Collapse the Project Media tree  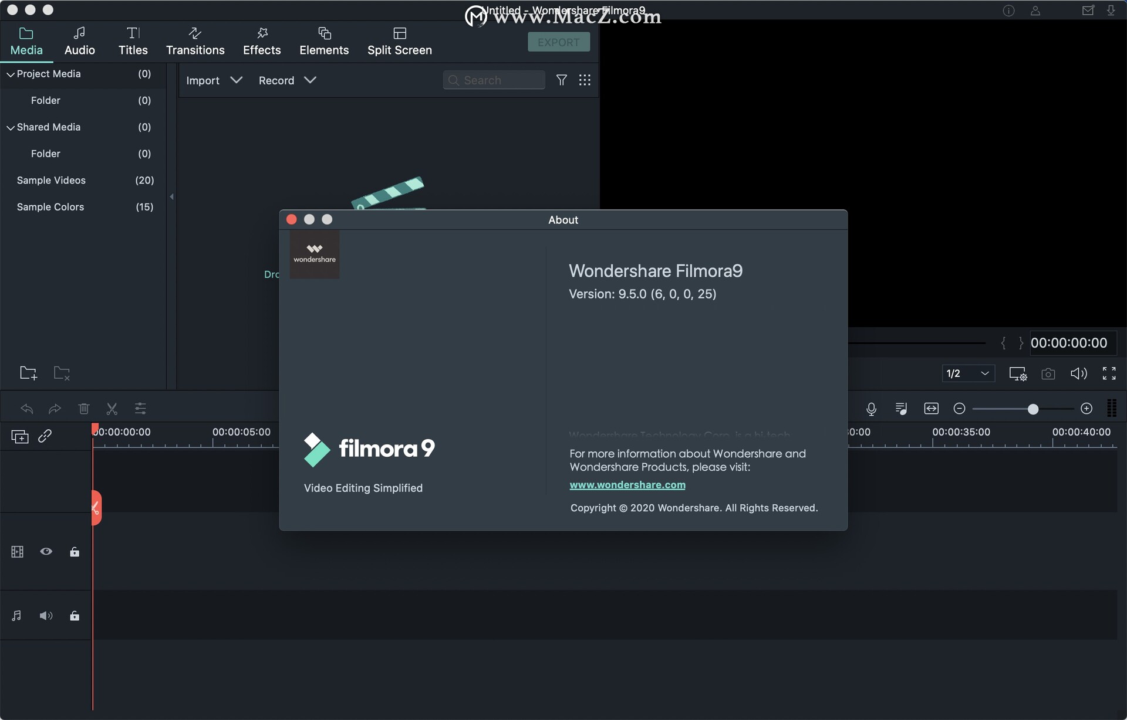[x=11, y=74]
